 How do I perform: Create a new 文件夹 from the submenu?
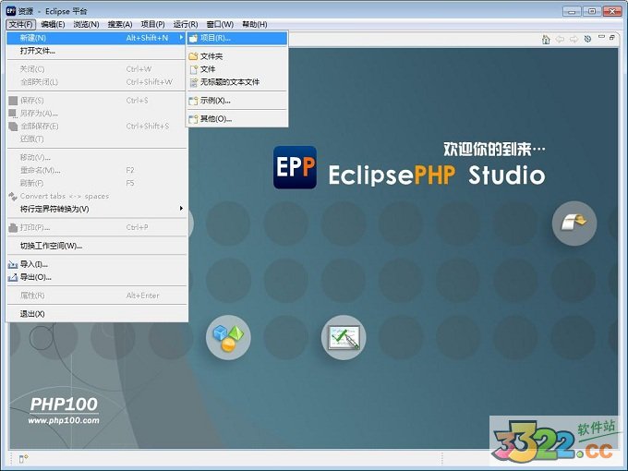[236, 56]
